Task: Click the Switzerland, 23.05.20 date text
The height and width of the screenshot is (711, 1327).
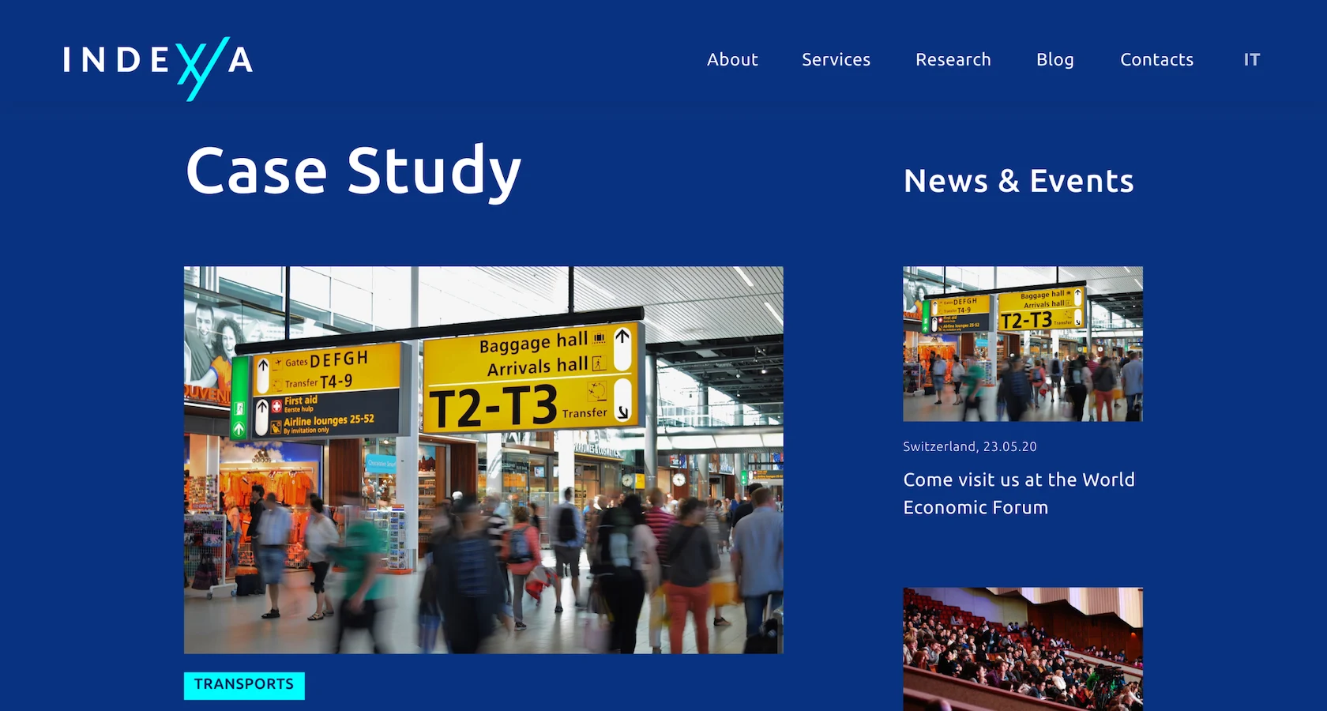Action: pos(969,446)
